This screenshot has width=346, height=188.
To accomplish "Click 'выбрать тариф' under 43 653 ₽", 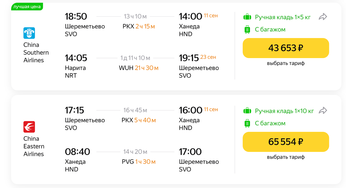I will (286, 63).
